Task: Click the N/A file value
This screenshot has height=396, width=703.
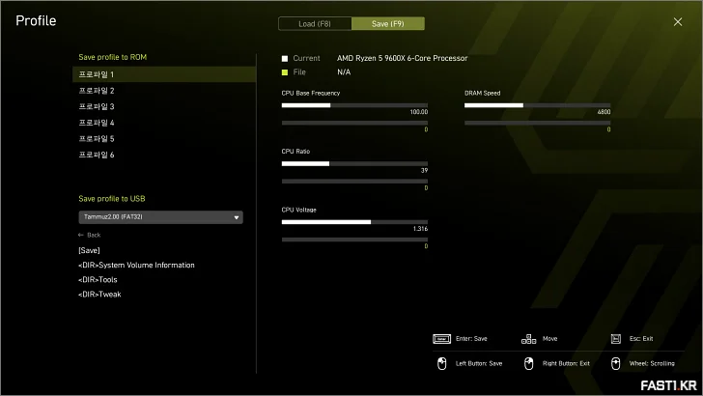Action: [x=344, y=72]
